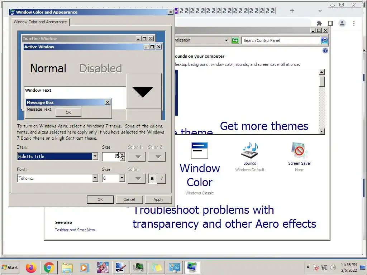Screen dimensions: 367x275
Task: Click the item Size field showing 15
Action: tap(111, 156)
